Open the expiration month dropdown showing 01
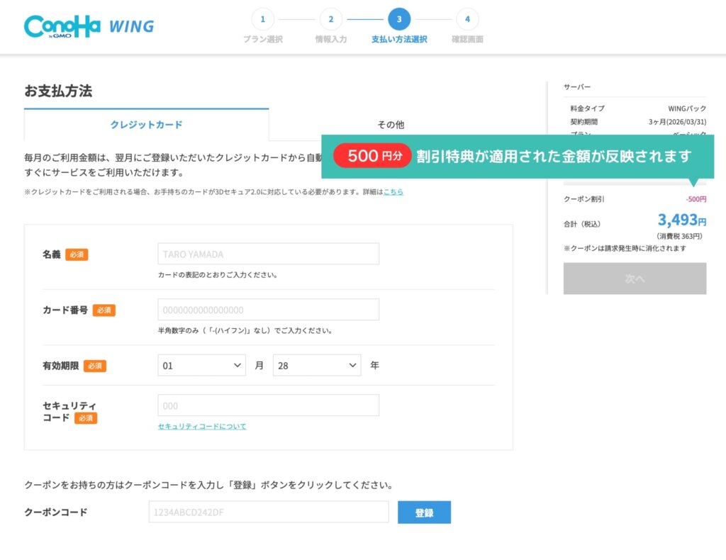726x560 pixels. (x=201, y=364)
